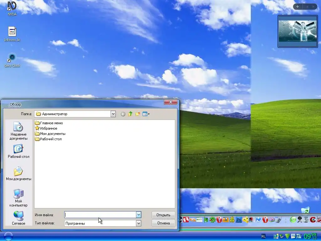Click the Back arrow in the Обзор dialog
321x241 pixels.
tap(123, 114)
